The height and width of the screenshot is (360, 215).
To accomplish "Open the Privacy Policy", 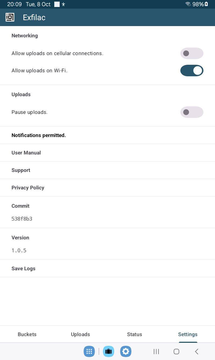I will tap(28, 188).
